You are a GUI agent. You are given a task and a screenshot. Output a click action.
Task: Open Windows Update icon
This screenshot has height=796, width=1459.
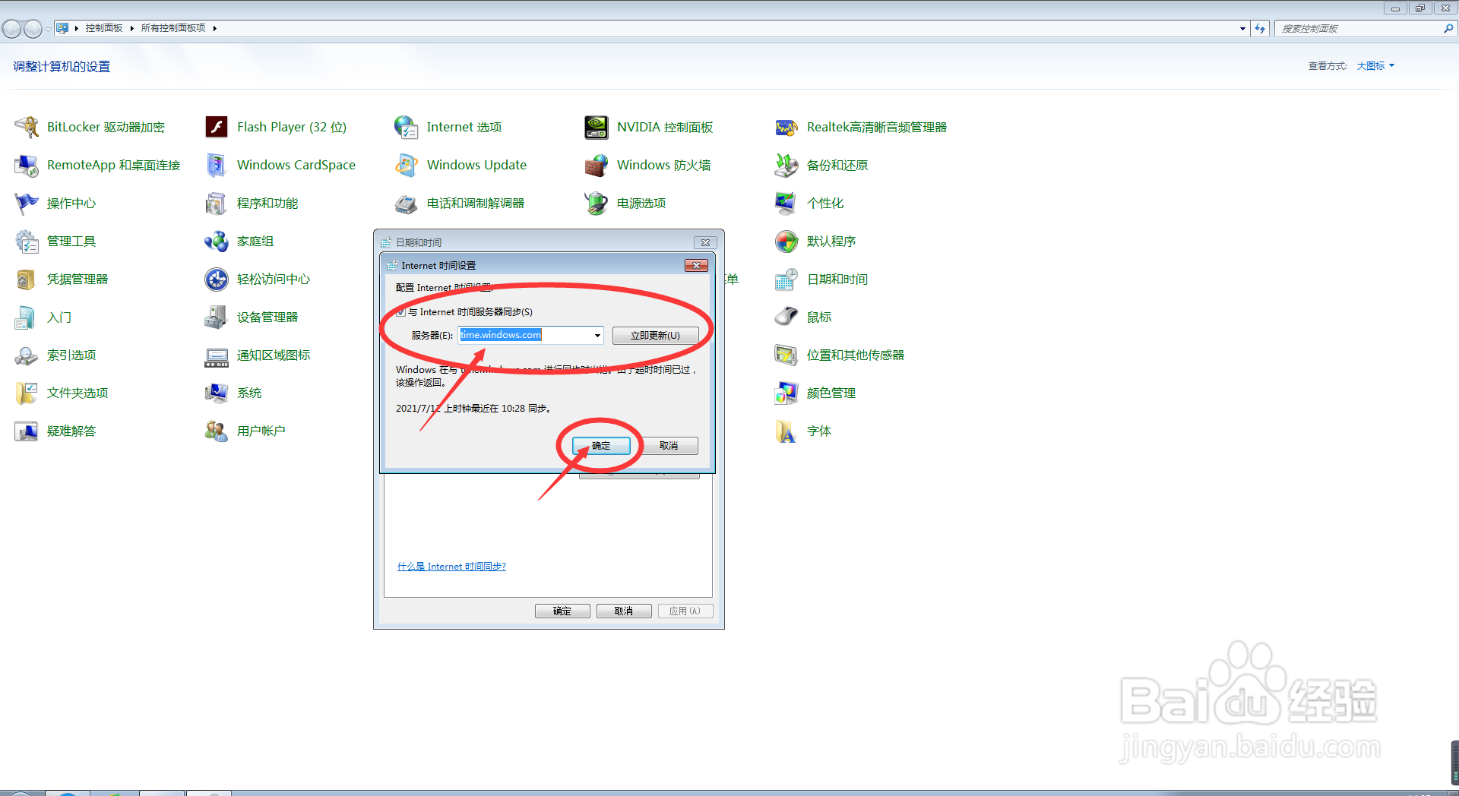tap(407, 165)
